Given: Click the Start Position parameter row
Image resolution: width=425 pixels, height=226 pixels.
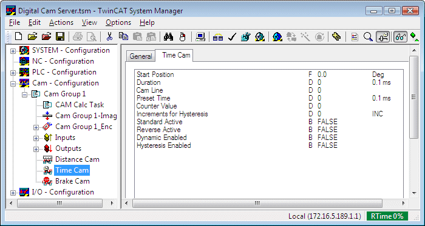Looking at the screenshot, I should click(x=268, y=75).
